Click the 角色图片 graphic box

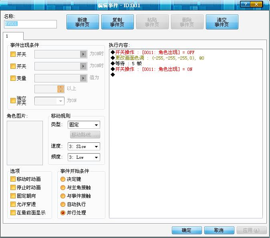(x=25, y=143)
